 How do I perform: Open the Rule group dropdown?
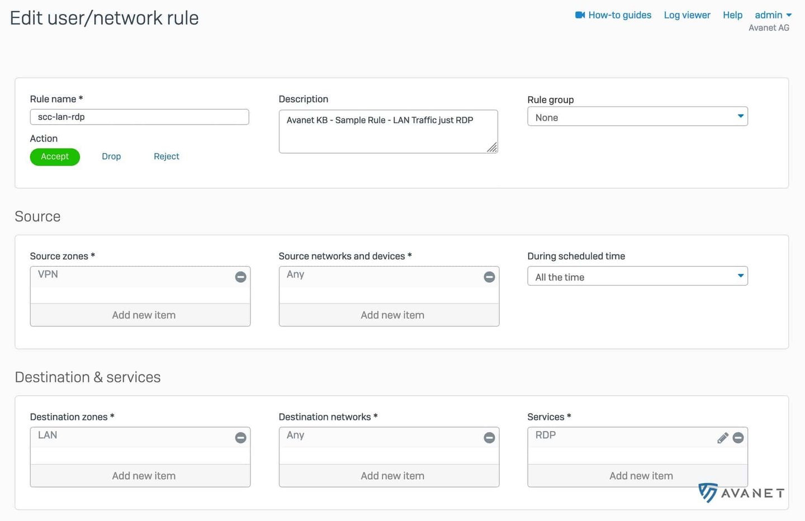tap(637, 117)
